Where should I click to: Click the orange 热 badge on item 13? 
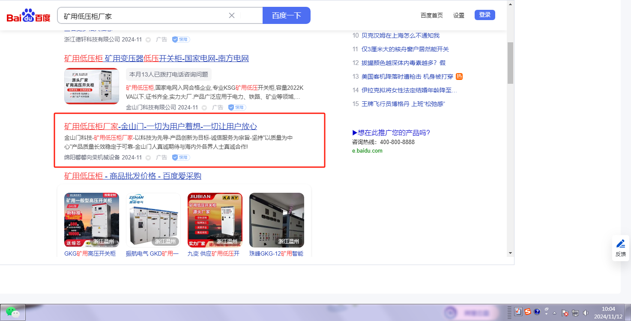(x=459, y=77)
